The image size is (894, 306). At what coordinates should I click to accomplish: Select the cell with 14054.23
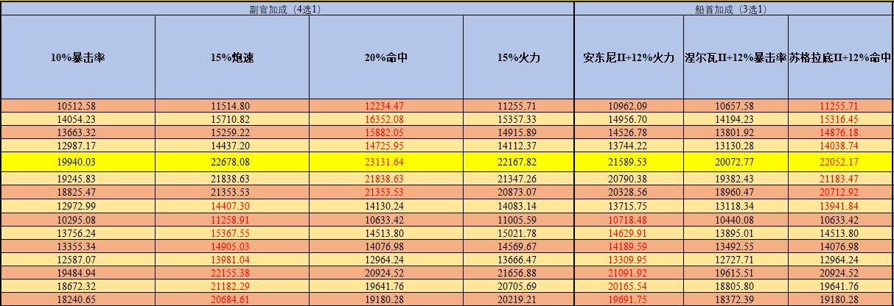(x=77, y=119)
